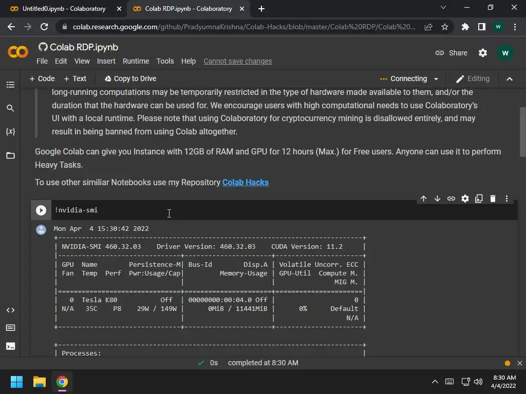The image size is (526, 394).
Task: Open cell editor settings gear
Action: click(x=465, y=199)
